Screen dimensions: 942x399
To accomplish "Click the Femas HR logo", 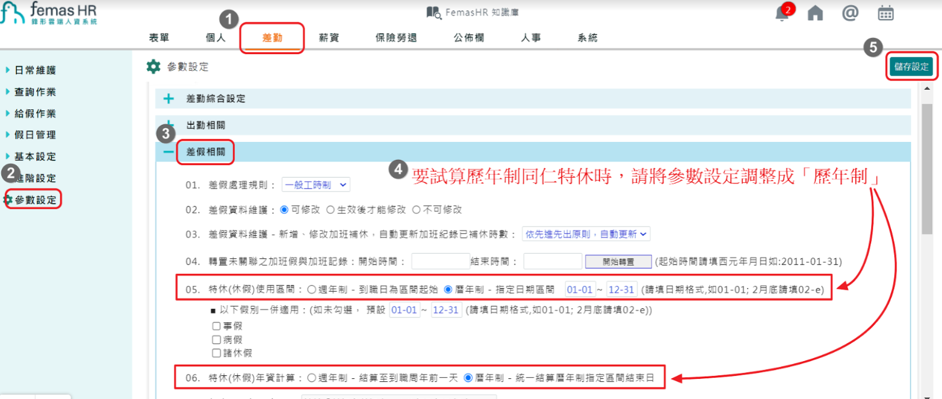I will click(49, 13).
